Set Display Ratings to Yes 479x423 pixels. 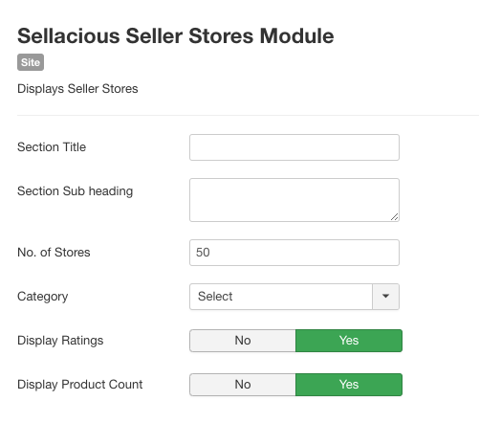(x=349, y=341)
